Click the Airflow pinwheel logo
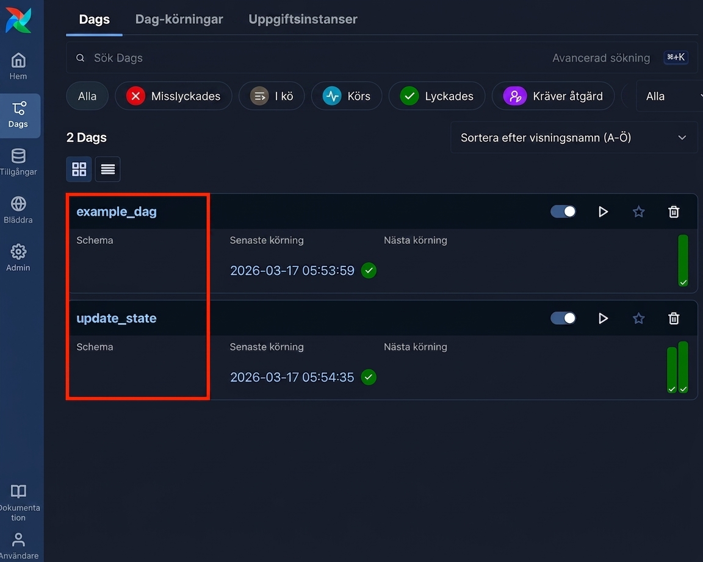The image size is (703, 562). pos(18,20)
